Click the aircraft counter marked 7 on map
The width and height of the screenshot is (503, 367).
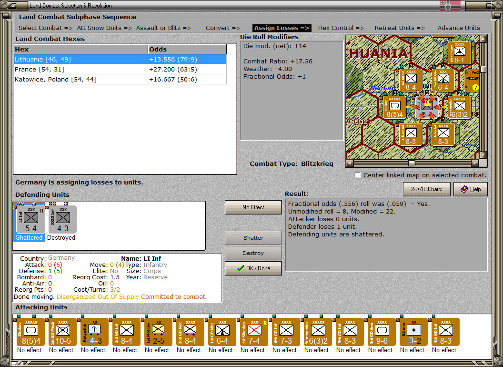472,80
